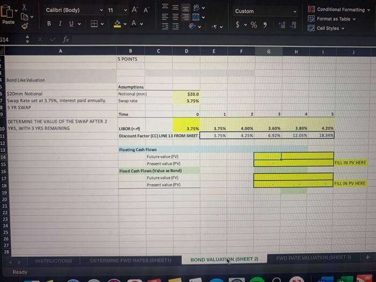Switch to FWD RATE VALUATION (SHEET 3) tab
The image size is (376, 282).
click(x=313, y=258)
